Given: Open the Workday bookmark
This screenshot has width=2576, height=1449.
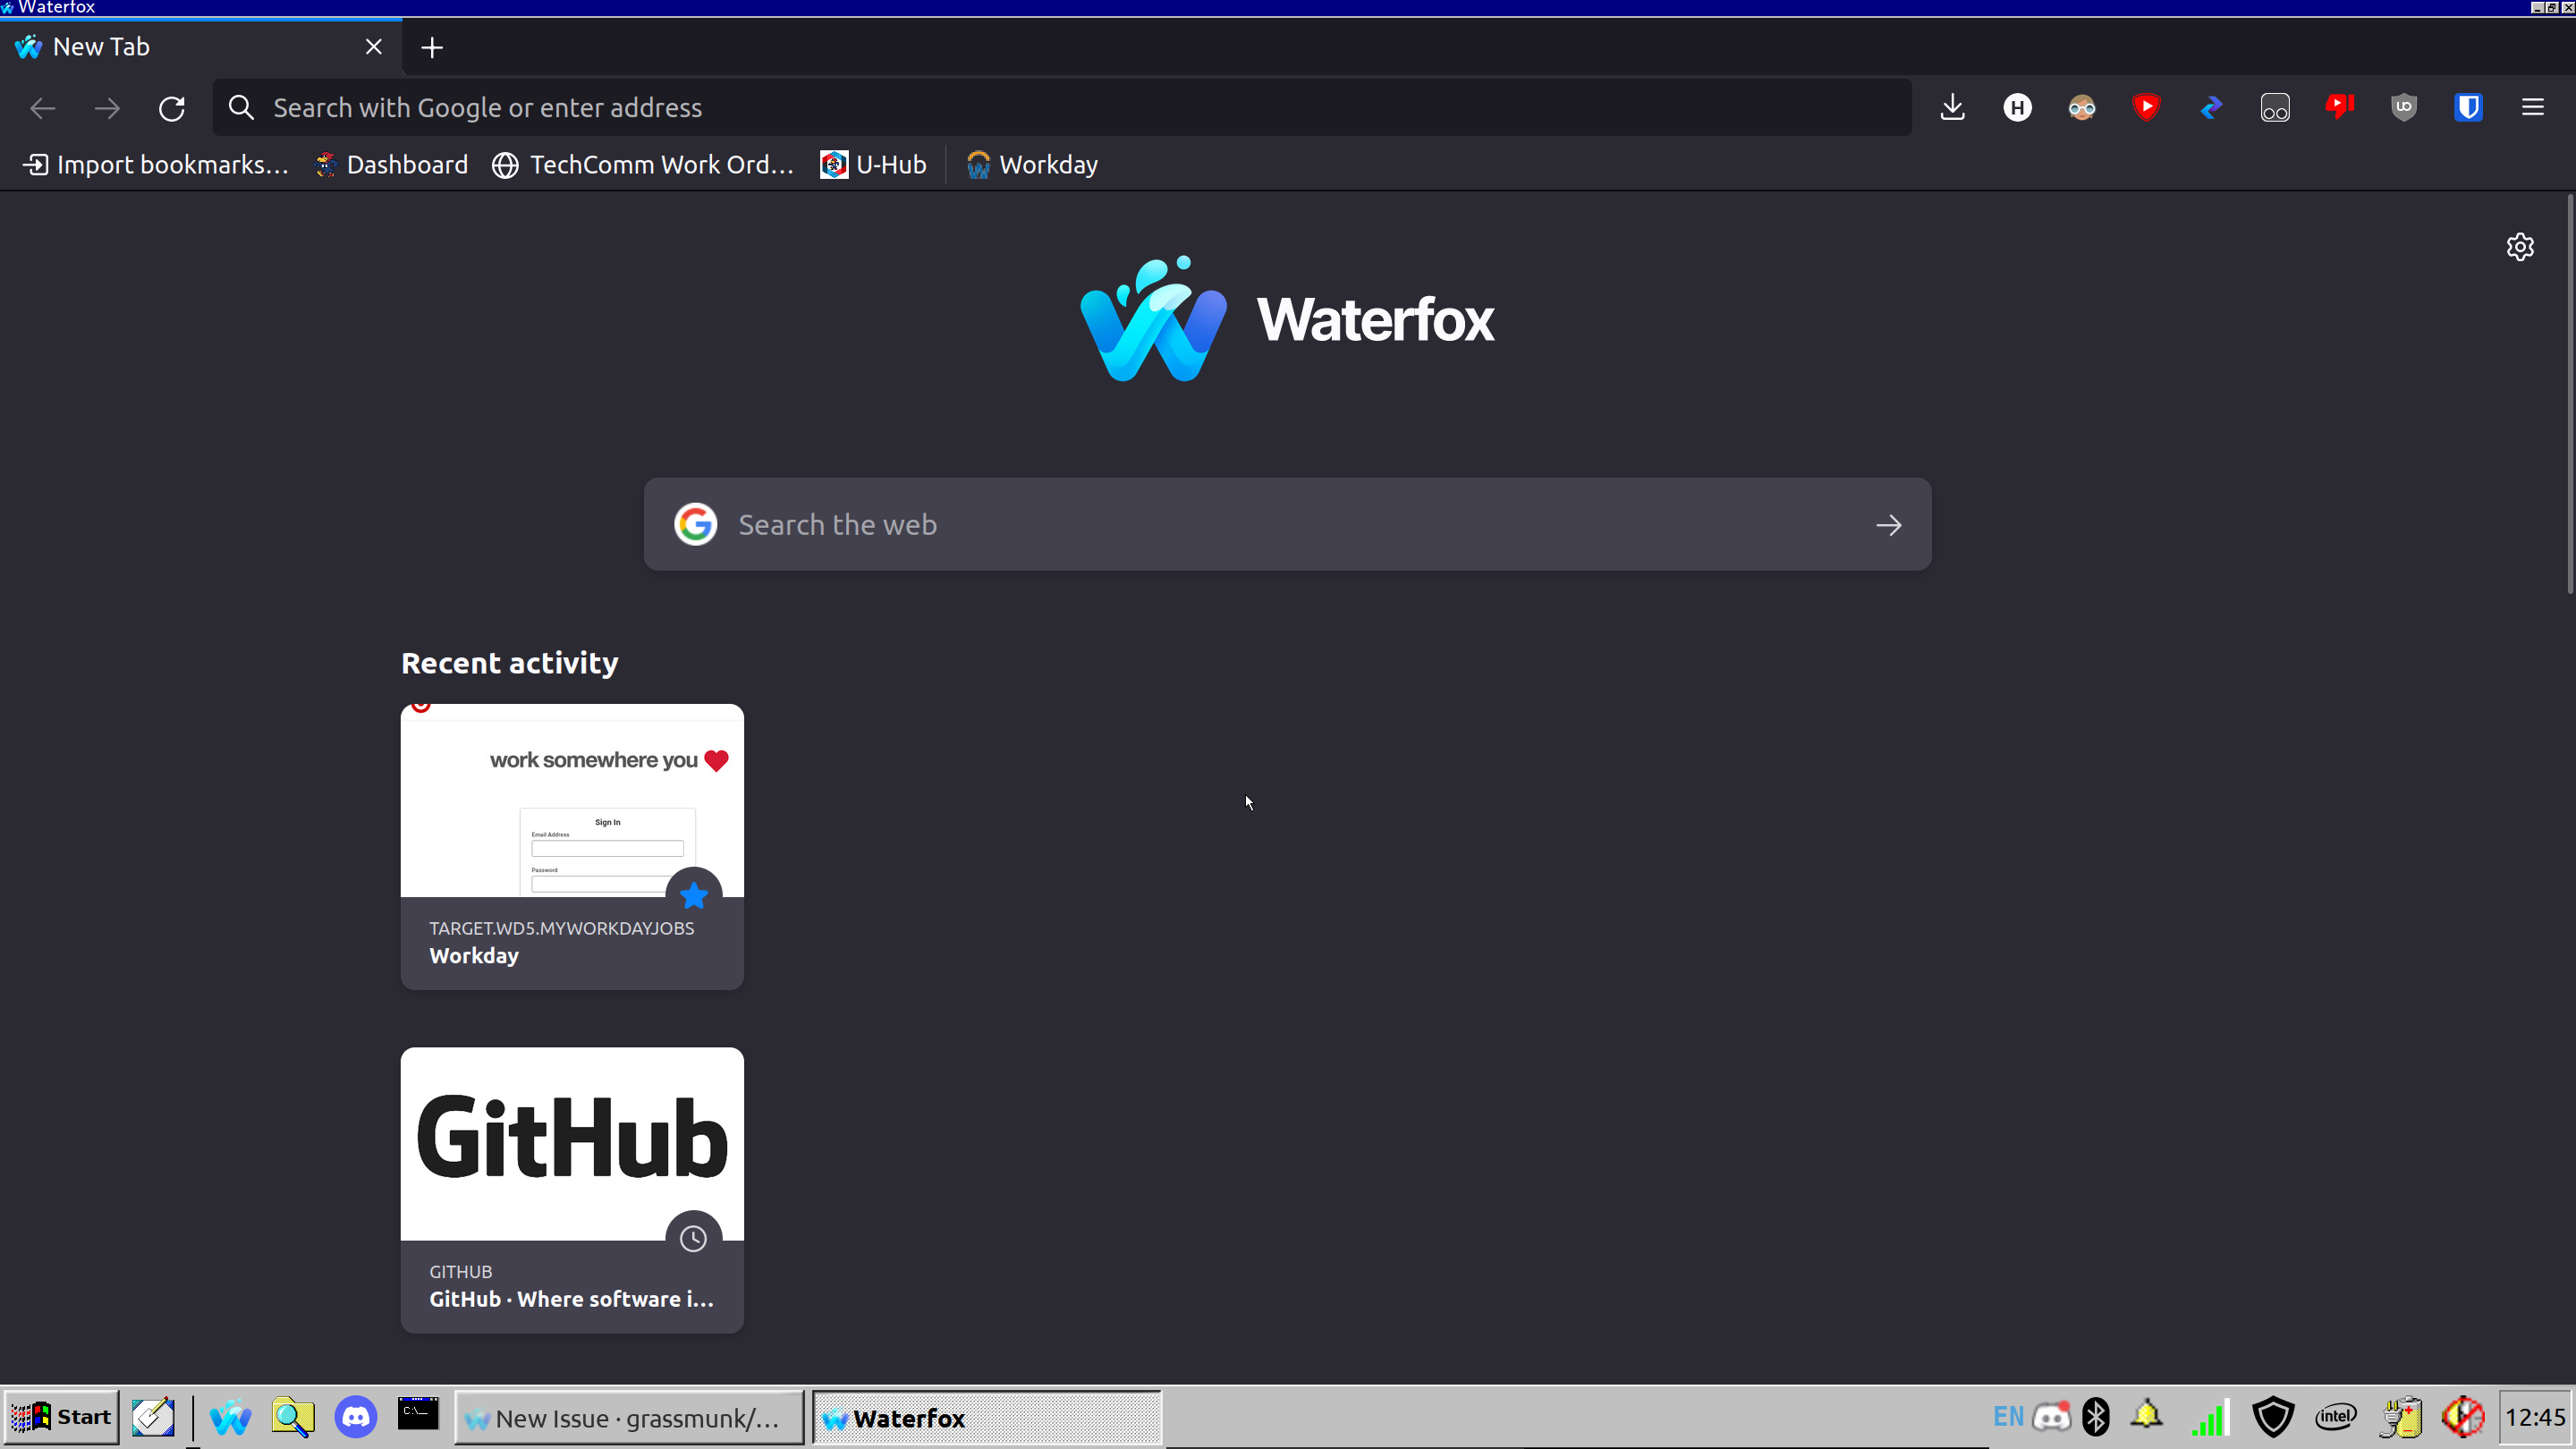Looking at the screenshot, I should tap(1032, 165).
